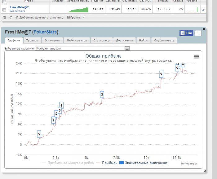The height and width of the screenshot is (179, 217).
Task: Click Добавить другую статистику
Action: (39, 18)
